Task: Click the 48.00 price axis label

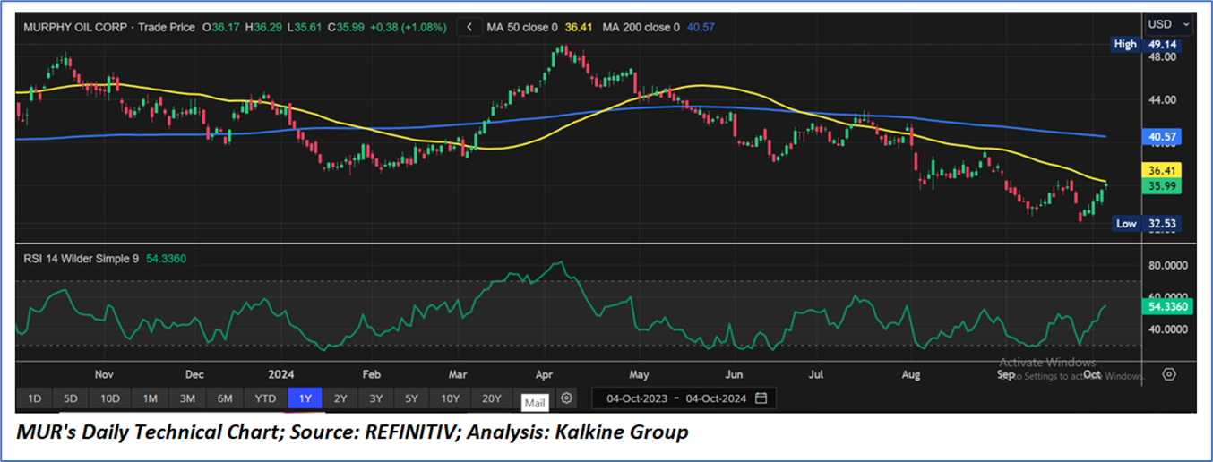Action: click(1162, 57)
